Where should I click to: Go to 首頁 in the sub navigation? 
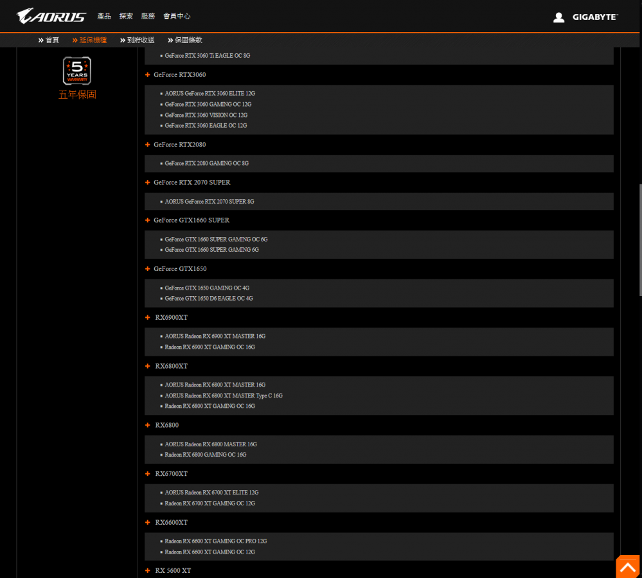(x=49, y=40)
